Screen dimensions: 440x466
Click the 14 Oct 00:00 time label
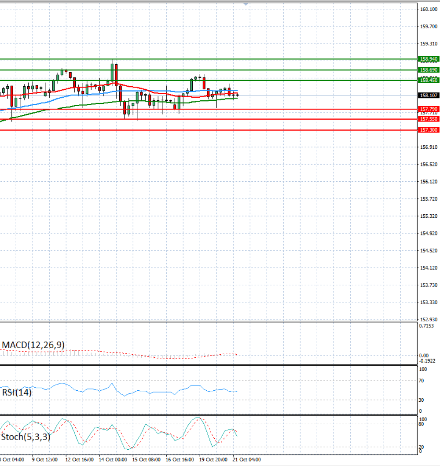point(113,459)
